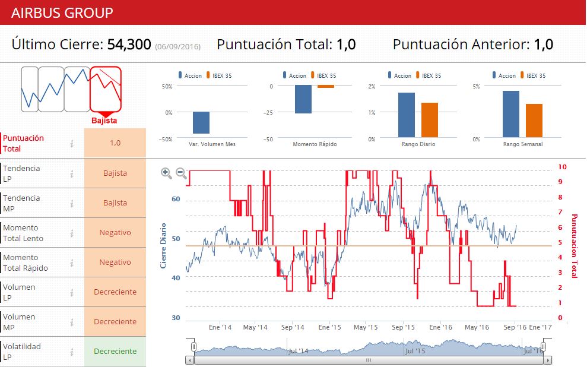The width and height of the screenshot is (587, 367).
Task: Click the Negativo value for Momento Total Lento
Action: coord(115,233)
